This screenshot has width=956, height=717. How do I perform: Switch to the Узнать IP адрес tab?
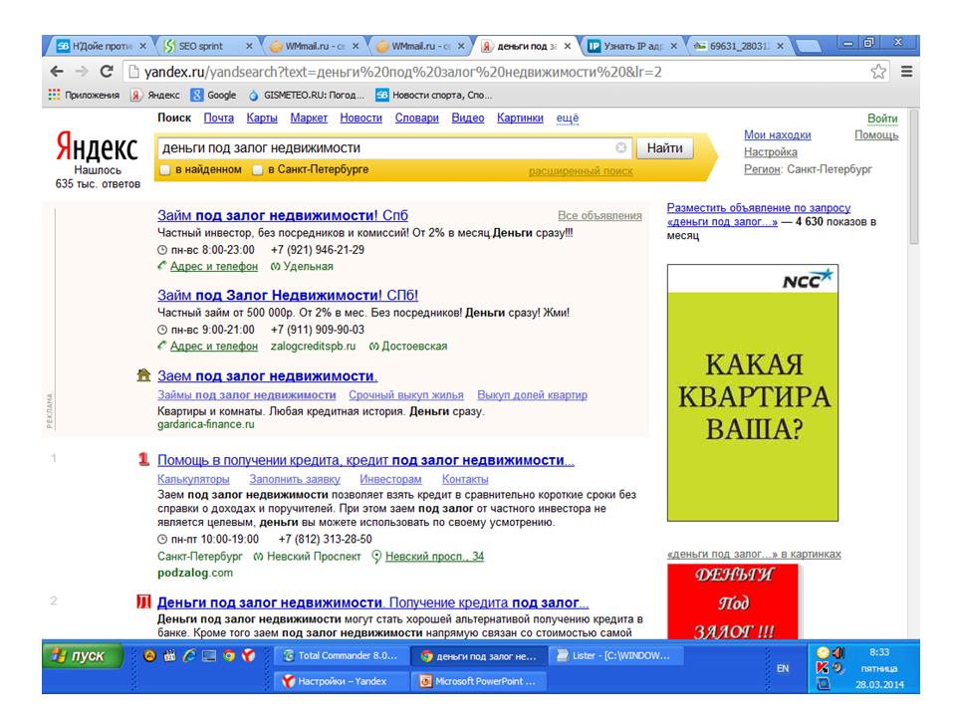tap(631, 46)
